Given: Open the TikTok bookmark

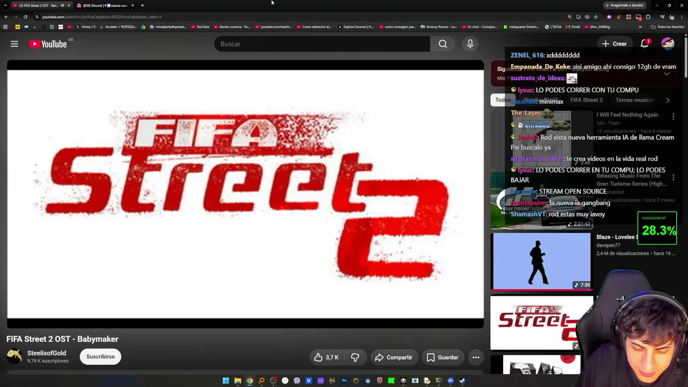Looking at the screenshot, I should pyautogui.click(x=553, y=27).
